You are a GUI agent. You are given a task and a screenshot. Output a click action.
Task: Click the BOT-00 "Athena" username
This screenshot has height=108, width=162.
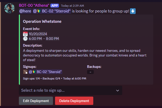[34, 5]
